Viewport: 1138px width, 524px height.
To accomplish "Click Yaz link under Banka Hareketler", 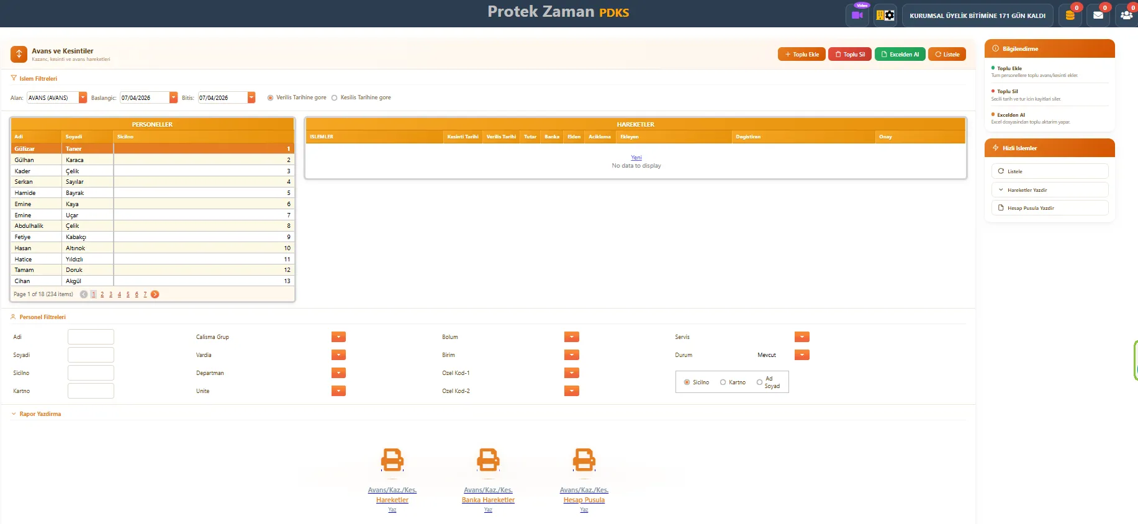I will [x=488, y=510].
